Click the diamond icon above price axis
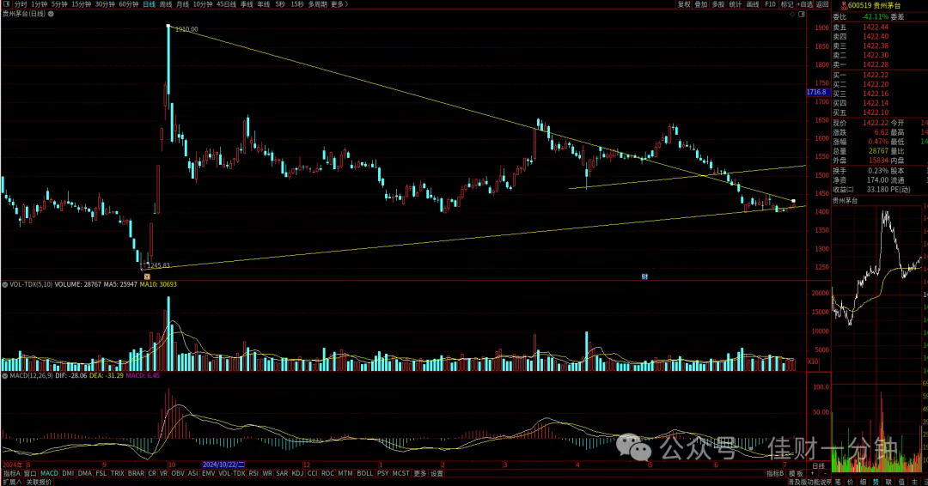This screenshot has width=928, height=486. [x=792, y=15]
